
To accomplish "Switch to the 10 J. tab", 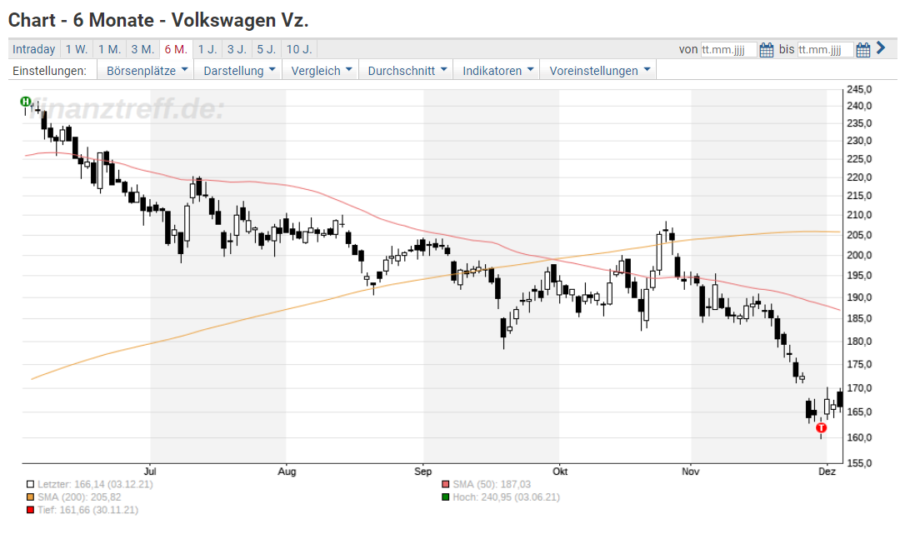I will pyautogui.click(x=299, y=49).
